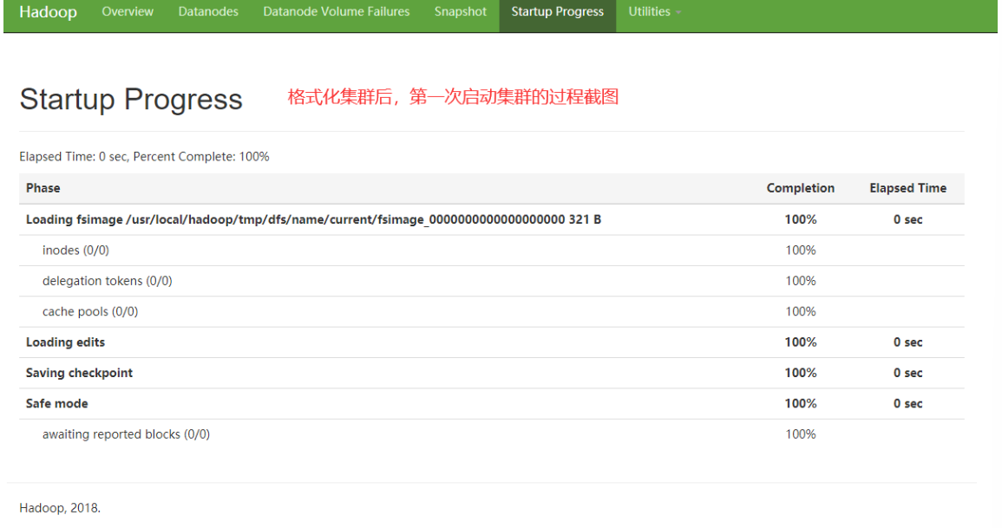The image size is (1002, 528).
Task: Select the Startup Progress tab
Action: pos(557,12)
